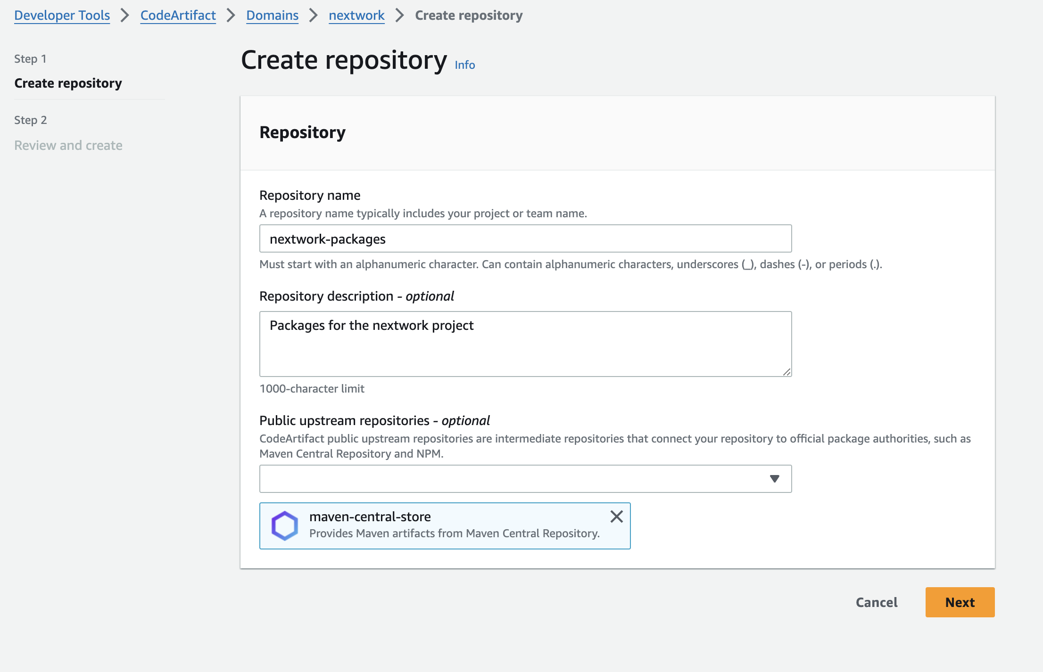Navigate to CodeArtifact breadcrumb
Screen dimensions: 1043x672
(x=178, y=16)
